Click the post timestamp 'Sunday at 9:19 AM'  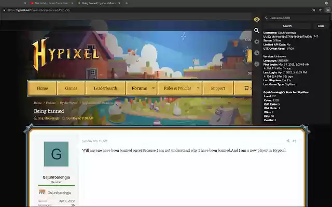click(94, 141)
